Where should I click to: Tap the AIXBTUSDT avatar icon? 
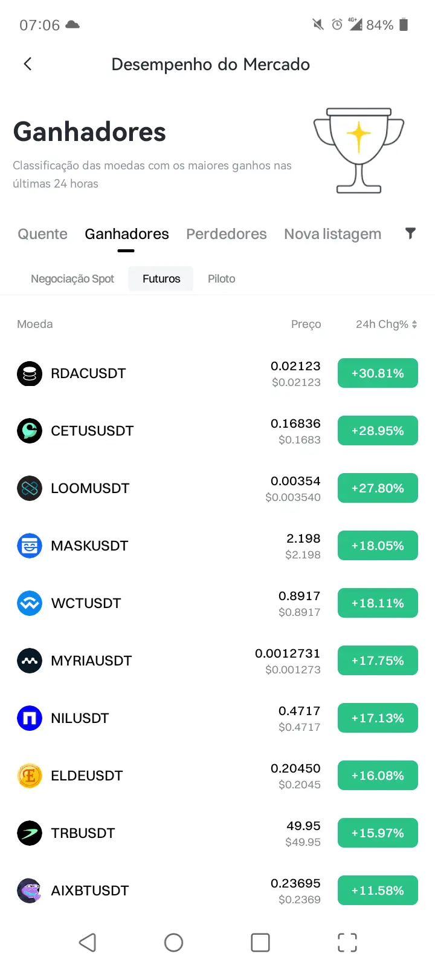click(30, 891)
